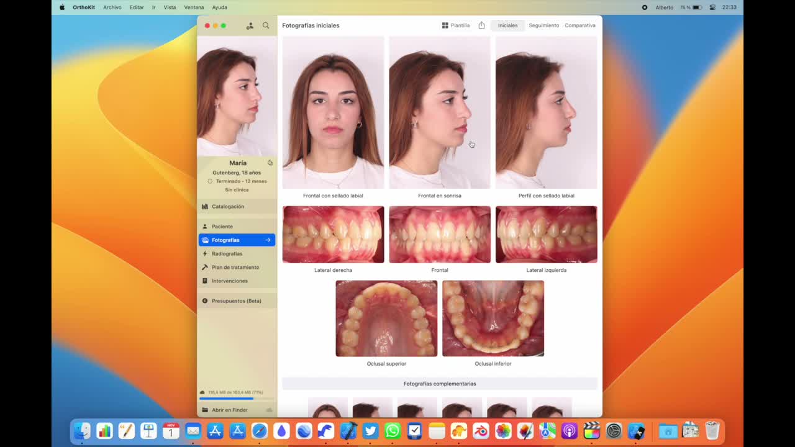The height and width of the screenshot is (447, 795).
Task: Open Intervenciones in the sidebar
Action: click(x=237, y=281)
